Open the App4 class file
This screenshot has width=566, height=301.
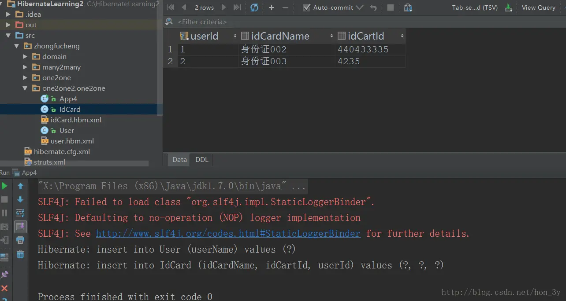[68, 99]
